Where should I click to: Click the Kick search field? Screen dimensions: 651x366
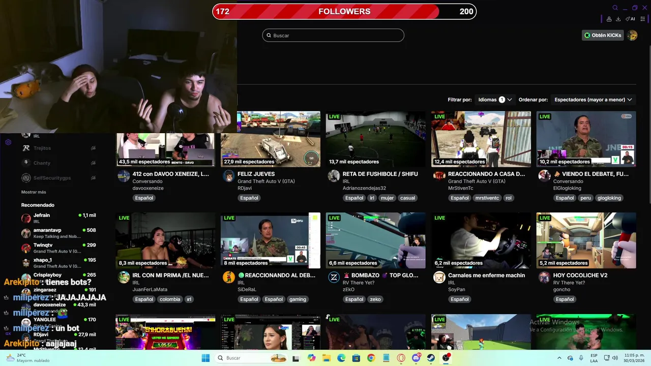coord(333,35)
